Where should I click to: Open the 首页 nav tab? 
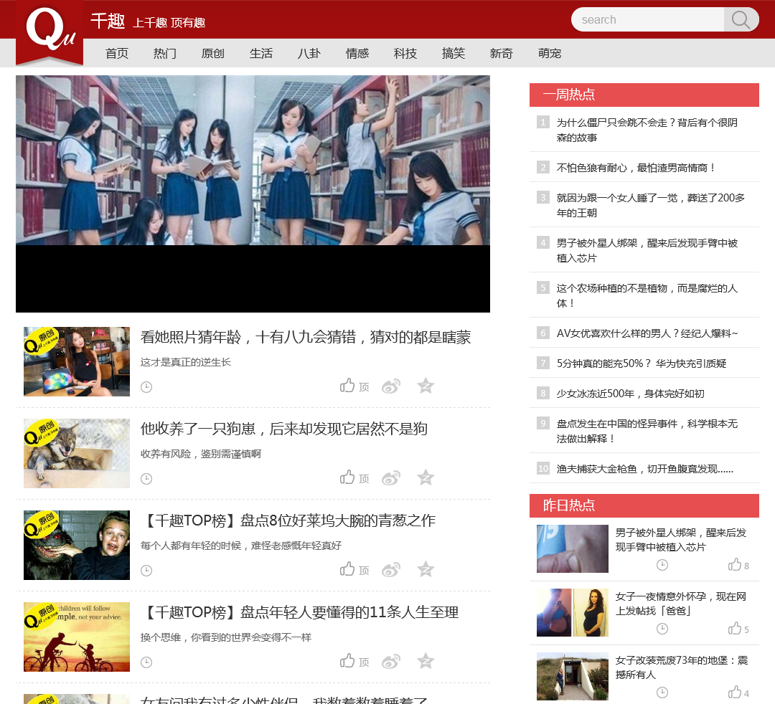tap(117, 53)
